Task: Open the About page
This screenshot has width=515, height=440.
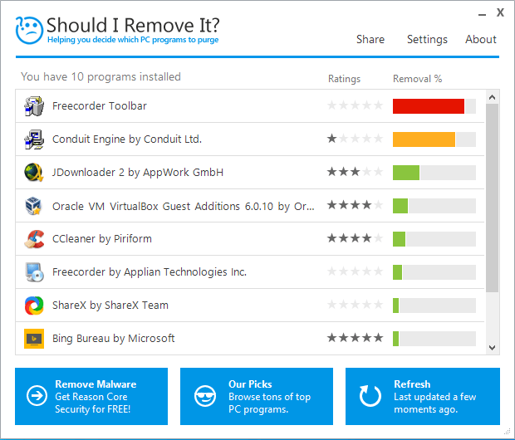Action: 481,39
